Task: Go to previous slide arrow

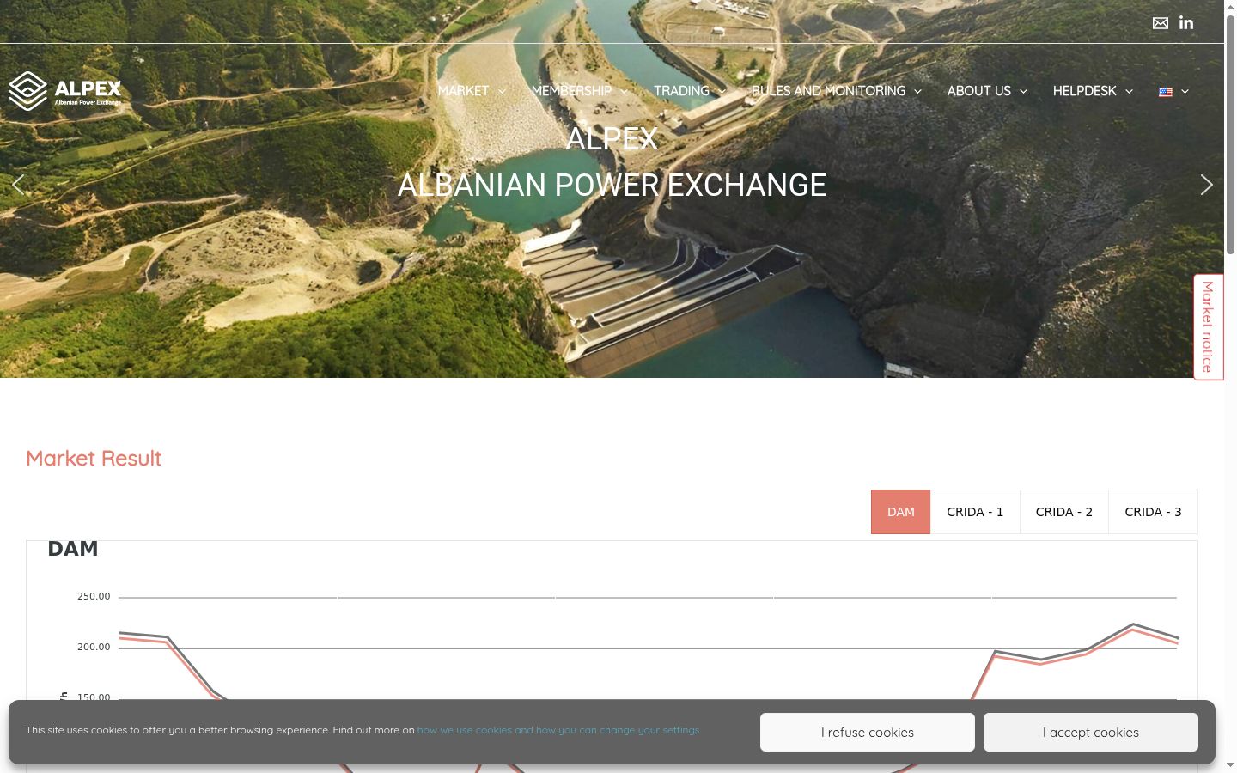Action: (x=18, y=185)
